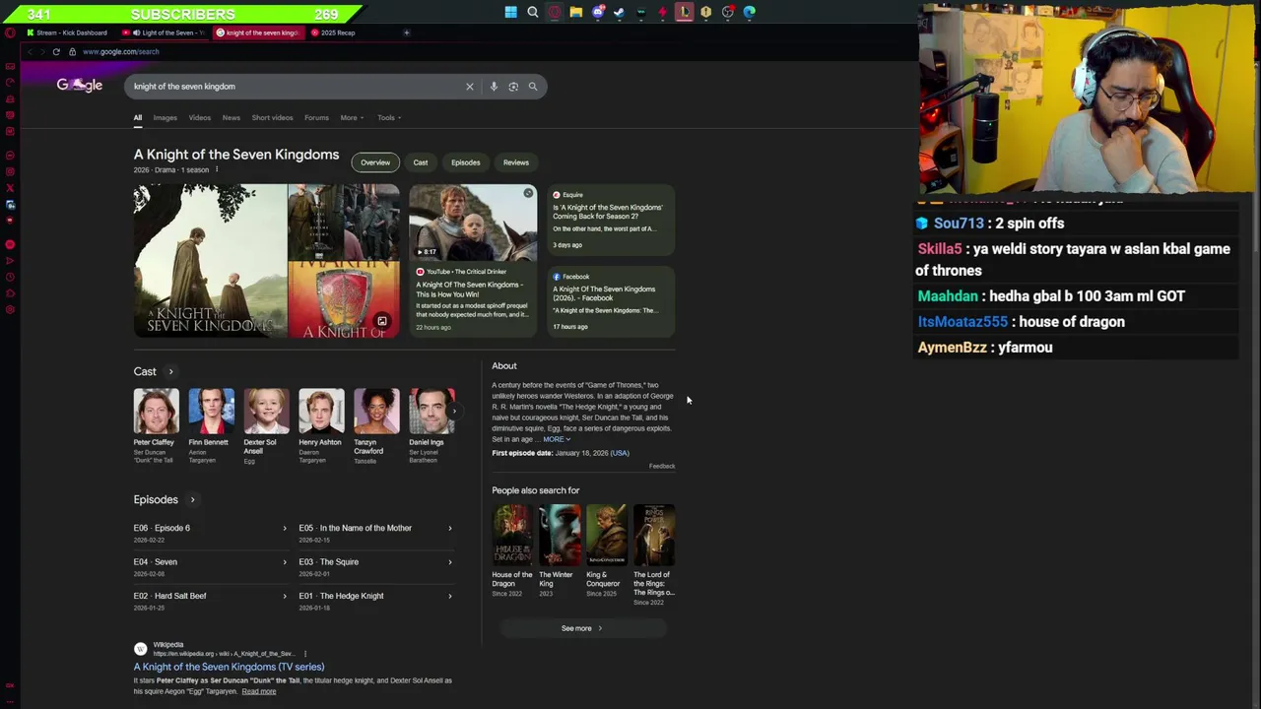
Task: Open a new browser tab
Action: pos(406,32)
